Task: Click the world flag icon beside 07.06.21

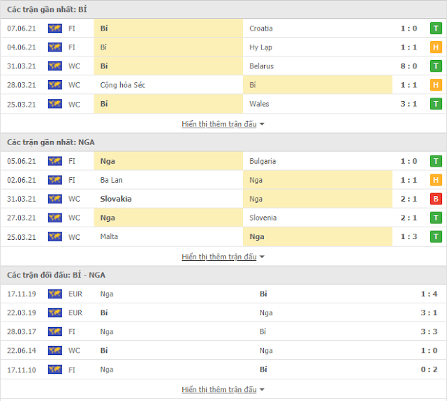Action: [55, 29]
